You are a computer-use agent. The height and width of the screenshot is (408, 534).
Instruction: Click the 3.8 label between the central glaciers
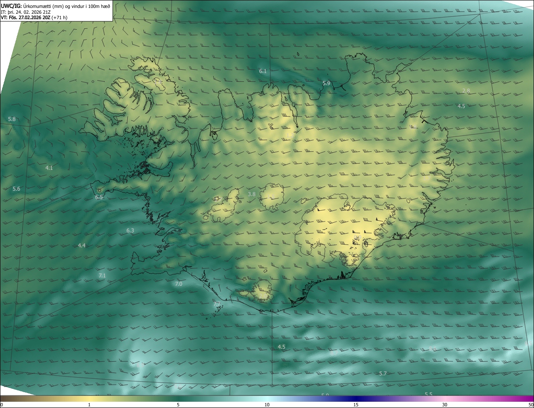click(252, 194)
